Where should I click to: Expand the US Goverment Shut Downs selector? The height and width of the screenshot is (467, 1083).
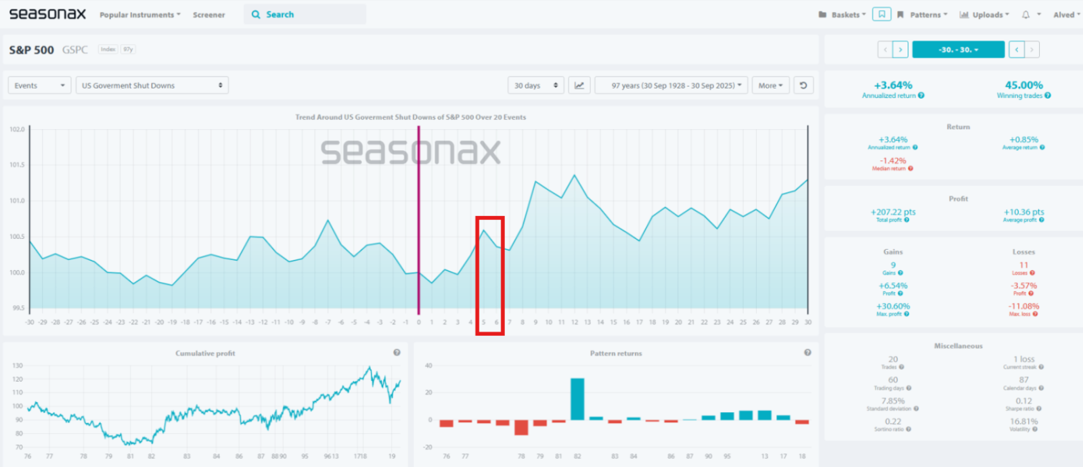click(152, 85)
